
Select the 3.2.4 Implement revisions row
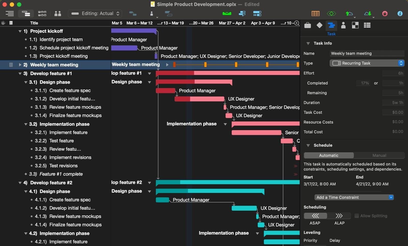pyautogui.click(x=56, y=158)
